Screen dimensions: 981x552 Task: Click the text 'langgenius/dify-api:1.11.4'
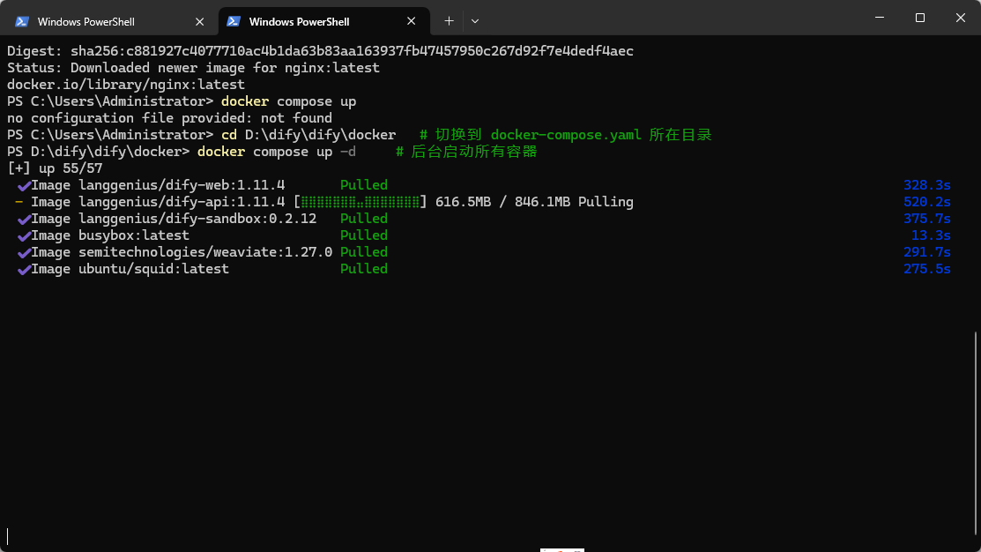click(x=182, y=202)
